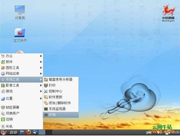This screenshot has width=180, height=136.
Task: Choose 切换用户 in the start menu
Action: [22, 113]
